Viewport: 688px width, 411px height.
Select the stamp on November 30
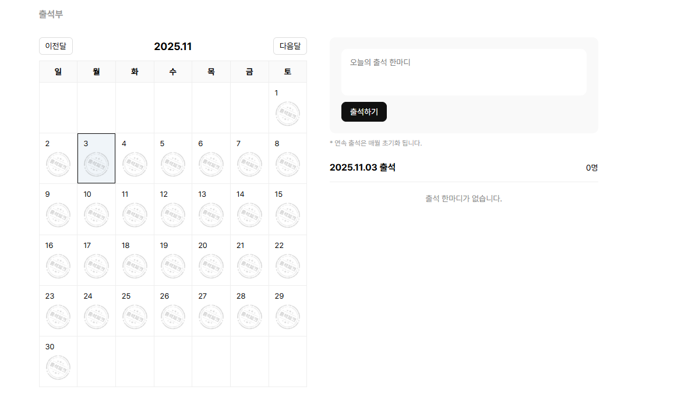pyautogui.click(x=58, y=367)
